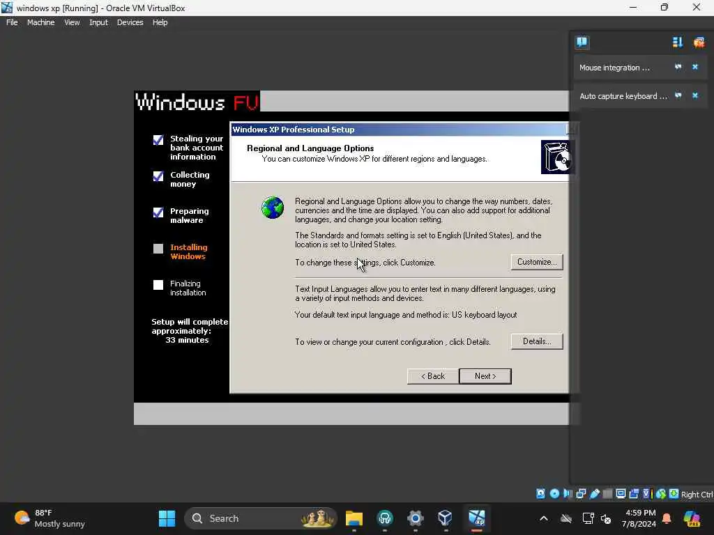The image size is (714, 535).
Task: Click the optical disk status icon
Action: coord(554,494)
